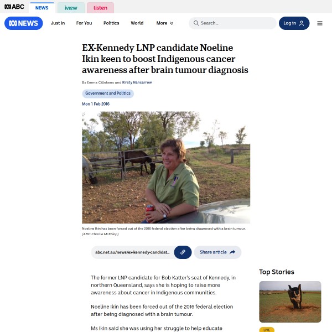Go to the World section

[x=137, y=23]
